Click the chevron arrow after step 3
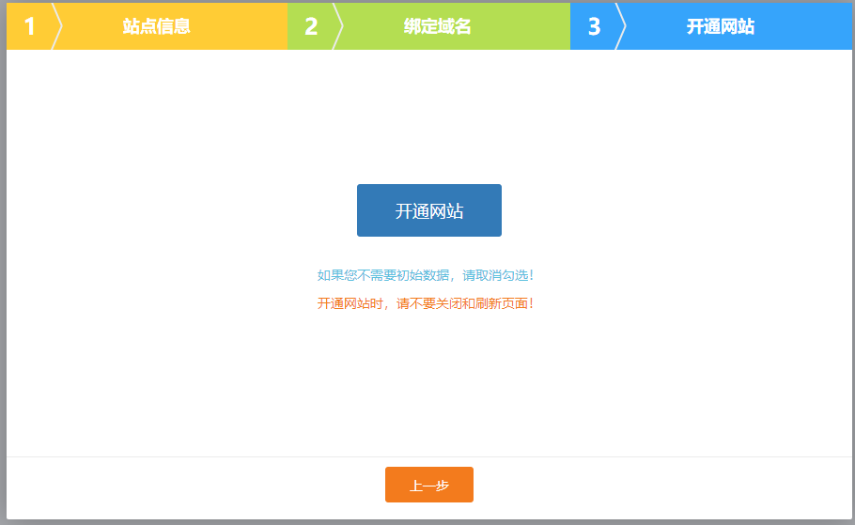855x525 pixels. pos(621,26)
